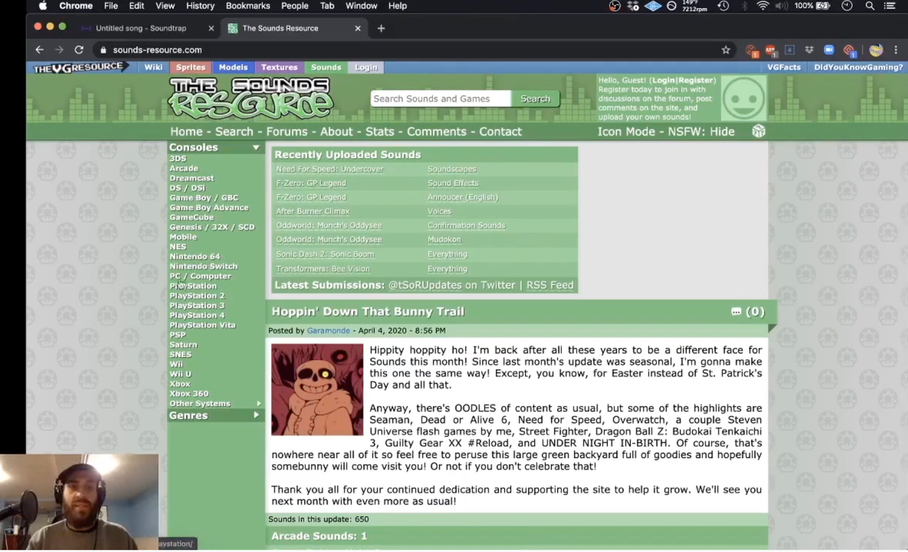Open the Comments navigation link
The height and width of the screenshot is (552, 908).
pyautogui.click(x=436, y=131)
